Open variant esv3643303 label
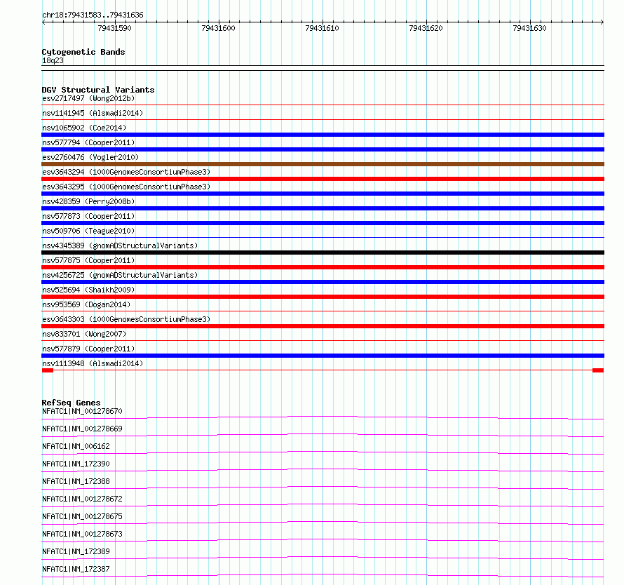The width and height of the screenshot is (624, 585). [126, 319]
